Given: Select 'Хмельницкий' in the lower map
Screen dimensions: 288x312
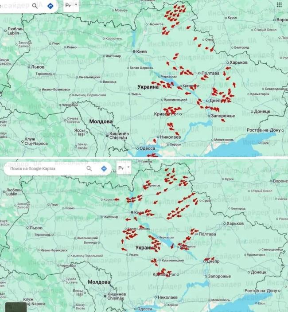Looking at the screenshot, I should [88, 238].
